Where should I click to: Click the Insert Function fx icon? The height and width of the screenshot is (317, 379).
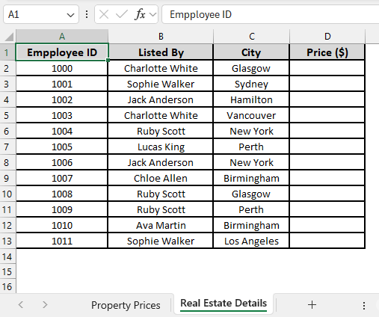click(x=140, y=14)
